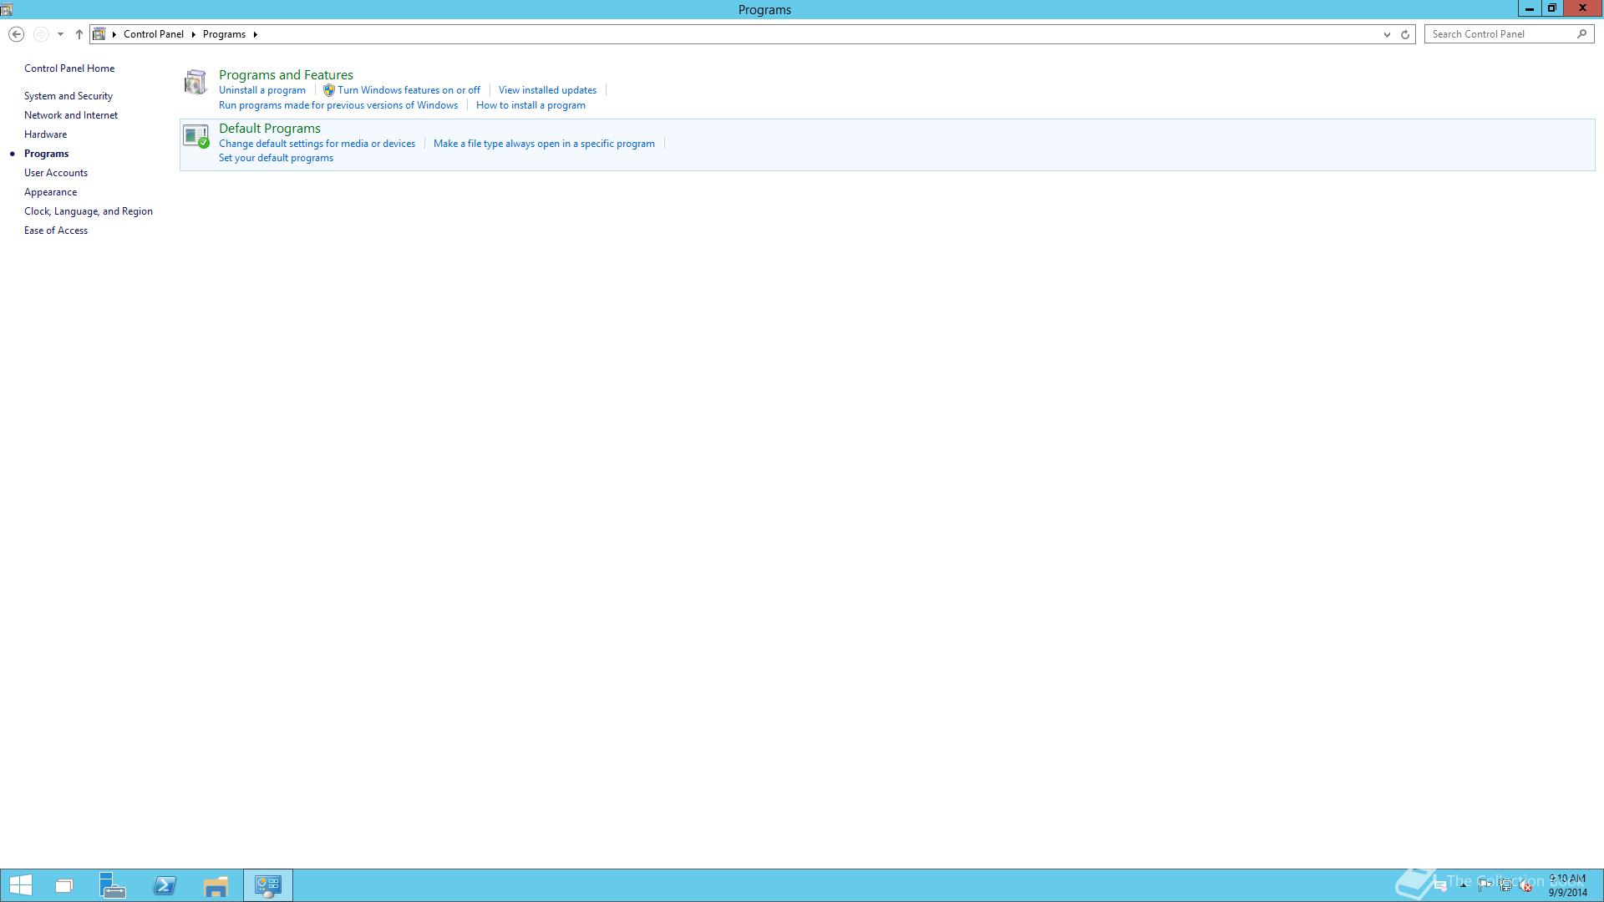Screen dimensions: 1604x902
Task: Click the Control Panel icon in address bar
Action: [99, 34]
